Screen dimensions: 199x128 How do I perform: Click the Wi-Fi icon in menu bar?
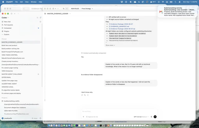[163, 2]
